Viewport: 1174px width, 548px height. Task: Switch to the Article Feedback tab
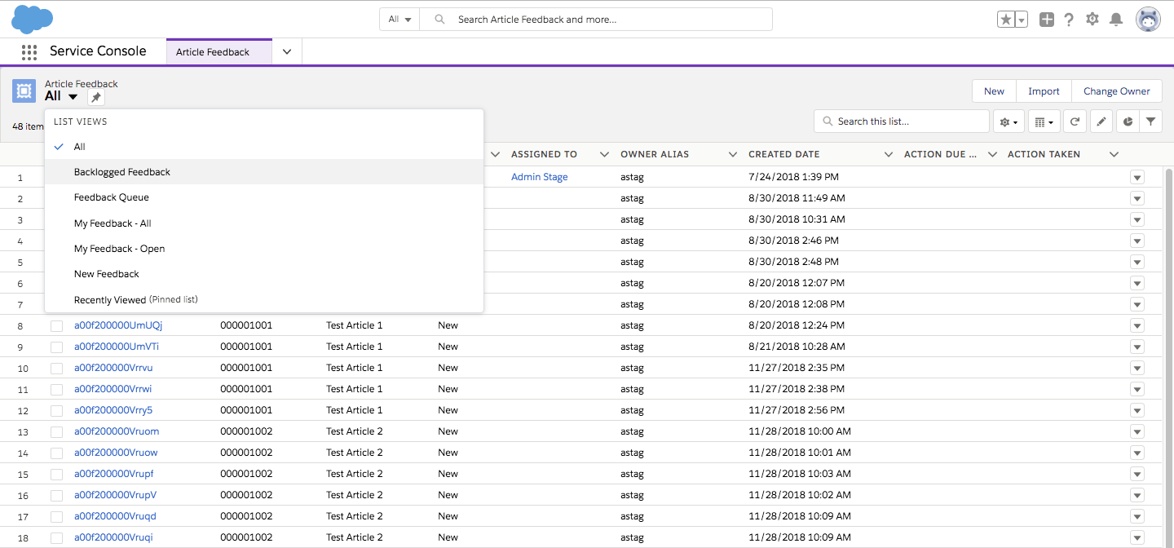[214, 51]
